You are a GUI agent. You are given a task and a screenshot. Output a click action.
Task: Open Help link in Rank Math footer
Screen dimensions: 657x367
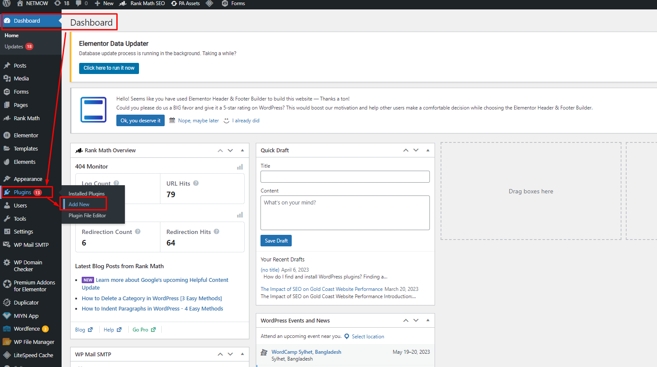[x=112, y=330]
